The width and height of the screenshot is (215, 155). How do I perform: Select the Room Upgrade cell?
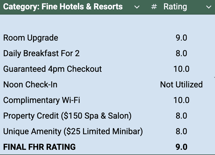click(31, 38)
